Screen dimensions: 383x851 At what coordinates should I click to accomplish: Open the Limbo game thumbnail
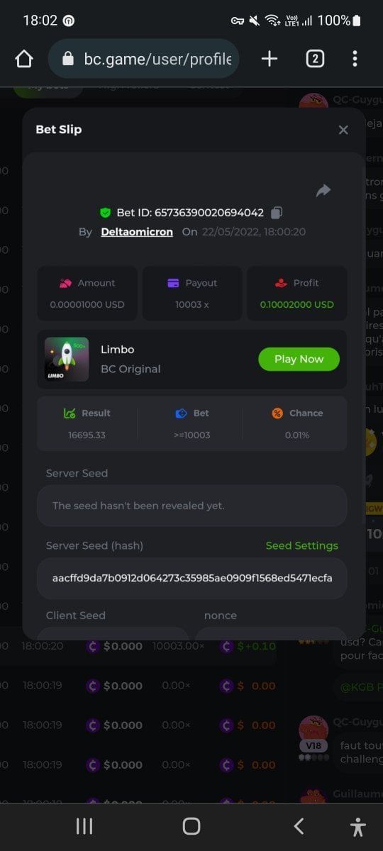pyautogui.click(x=67, y=360)
